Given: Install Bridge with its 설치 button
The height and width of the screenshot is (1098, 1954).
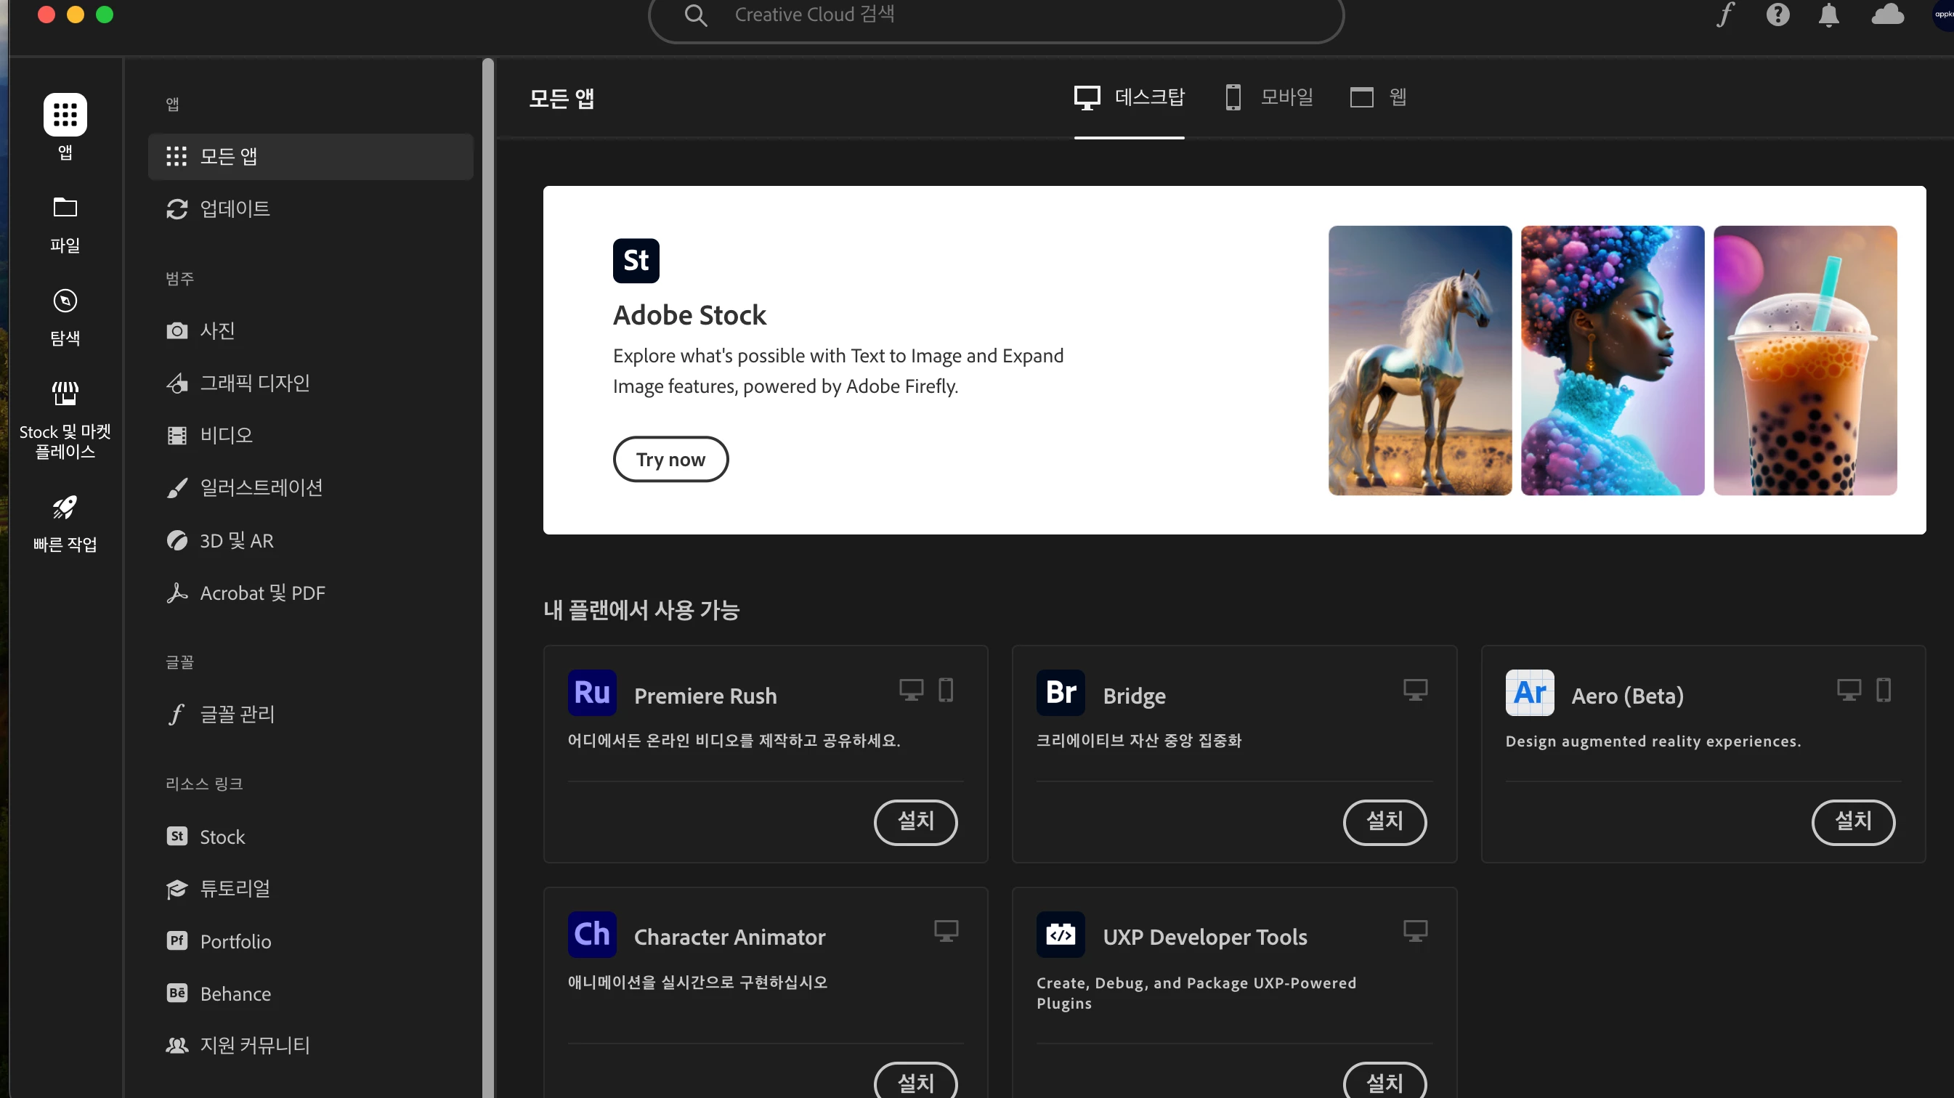Looking at the screenshot, I should click(1385, 821).
